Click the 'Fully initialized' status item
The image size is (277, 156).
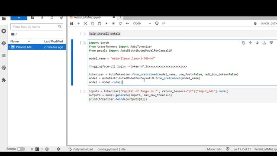pos(81,149)
